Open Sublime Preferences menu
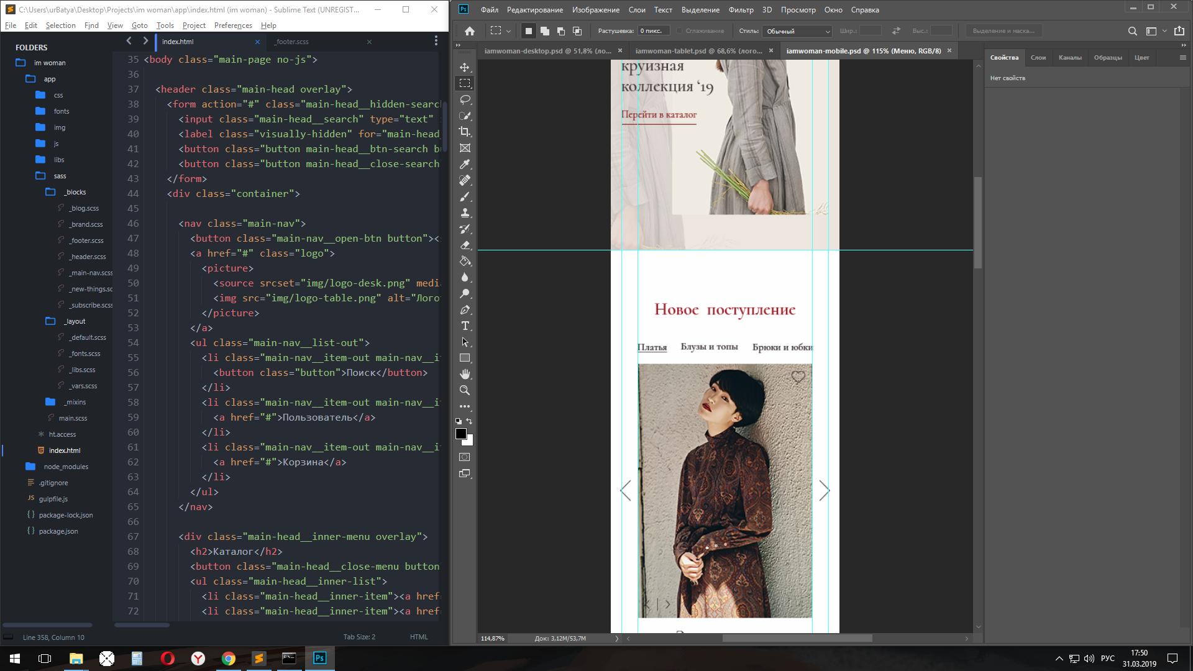1193x671 pixels. coord(233,25)
